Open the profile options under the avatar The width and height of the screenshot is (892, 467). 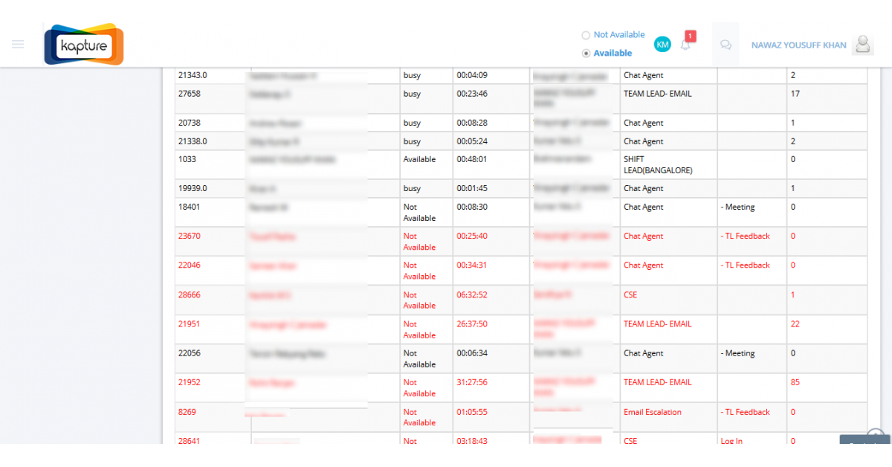[862, 45]
